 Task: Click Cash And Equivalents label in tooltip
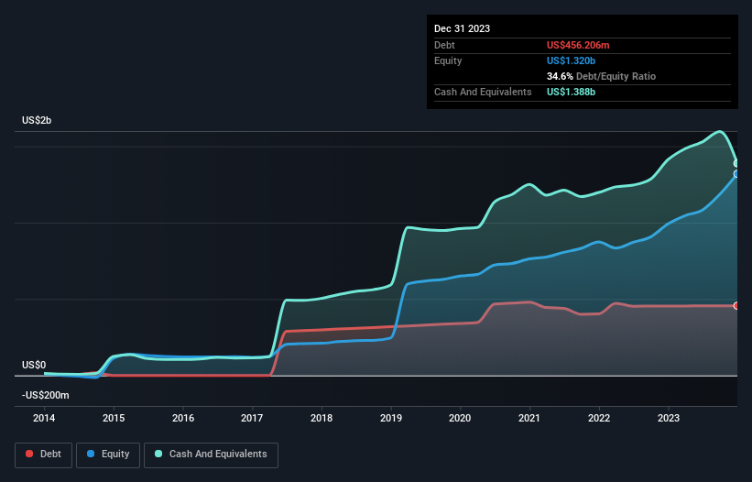483,92
